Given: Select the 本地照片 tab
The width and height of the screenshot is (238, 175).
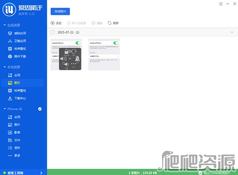Looking at the screenshot, I should coord(60,12).
